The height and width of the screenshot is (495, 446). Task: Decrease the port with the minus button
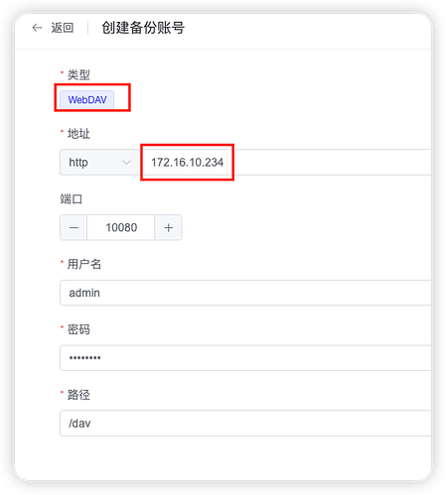pyautogui.click(x=74, y=227)
